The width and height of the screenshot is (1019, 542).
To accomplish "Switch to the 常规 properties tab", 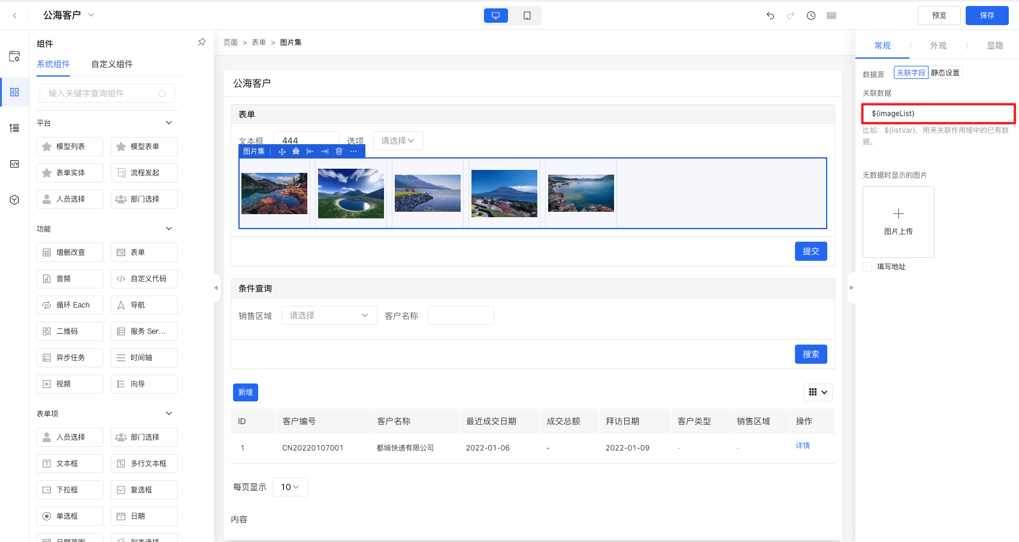I will 882,45.
